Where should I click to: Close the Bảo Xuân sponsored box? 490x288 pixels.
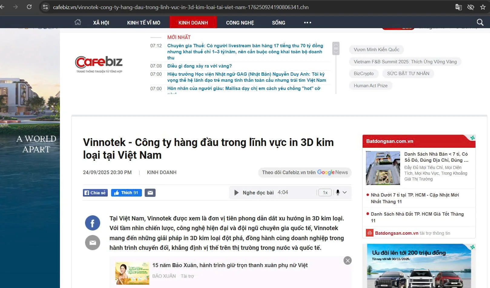(x=347, y=260)
